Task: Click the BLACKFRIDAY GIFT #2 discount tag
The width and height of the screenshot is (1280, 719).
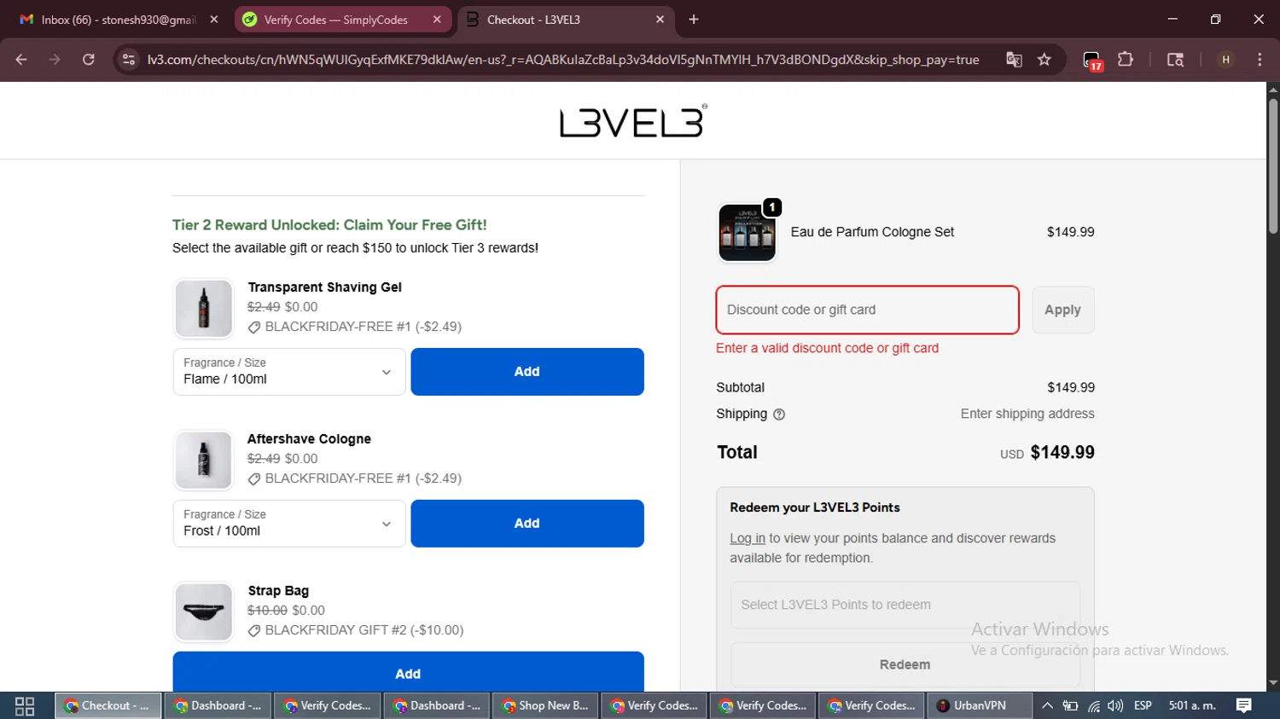Action: [x=356, y=630]
